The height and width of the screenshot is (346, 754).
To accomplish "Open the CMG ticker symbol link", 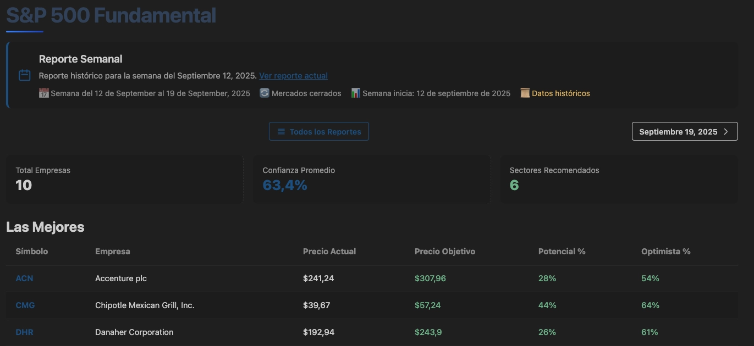I will 25,305.
